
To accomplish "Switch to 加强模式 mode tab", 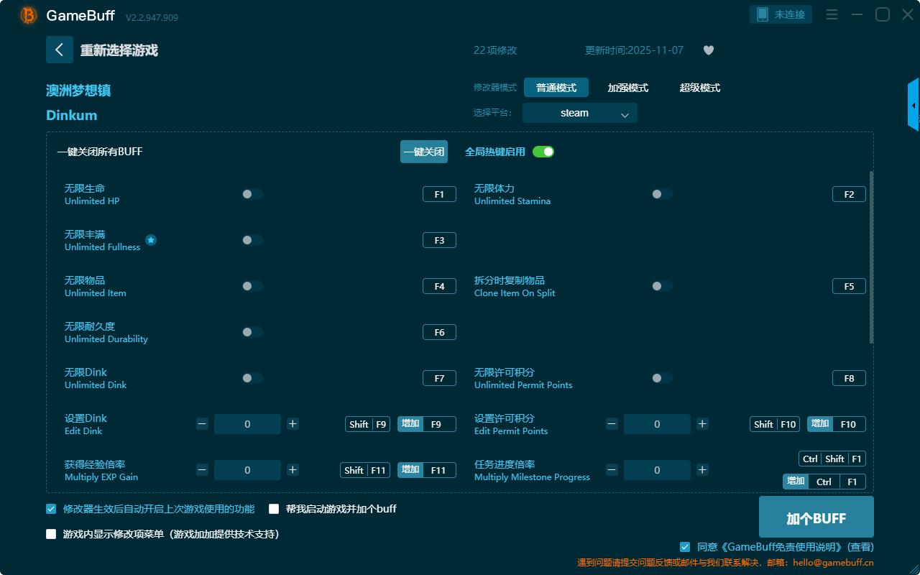I will 627,88.
